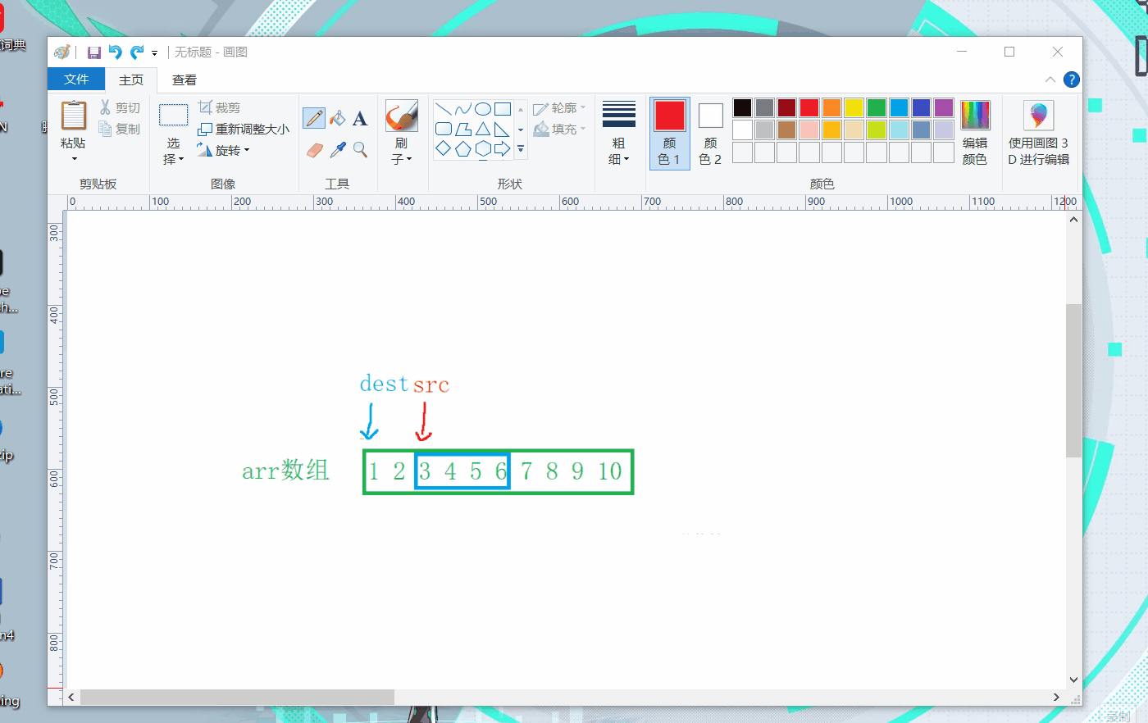Expand the shapes gallery more arrow
This screenshot has width=1148, height=723.
521,149
